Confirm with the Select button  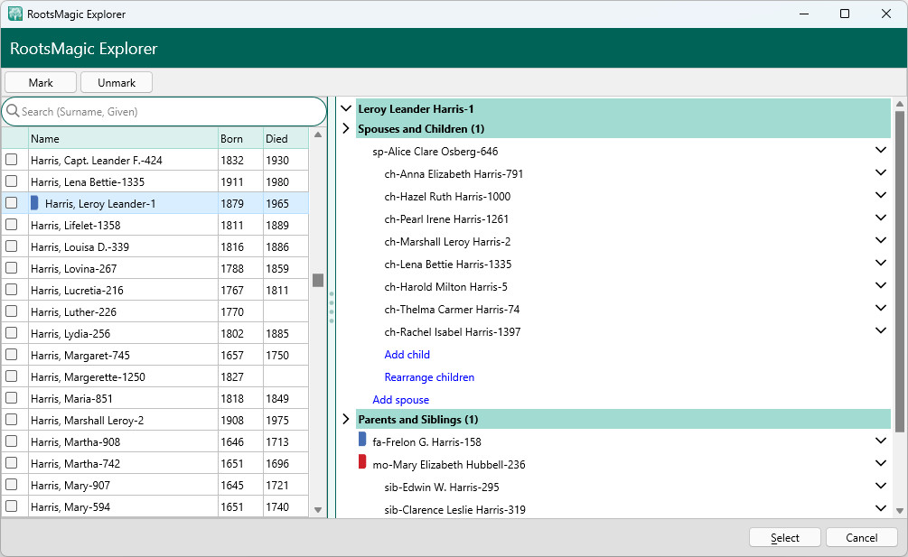(784, 537)
